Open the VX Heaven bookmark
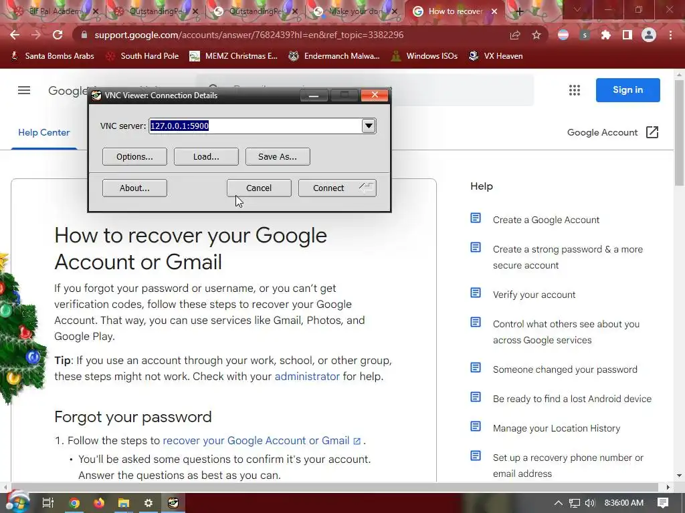 pyautogui.click(x=496, y=56)
